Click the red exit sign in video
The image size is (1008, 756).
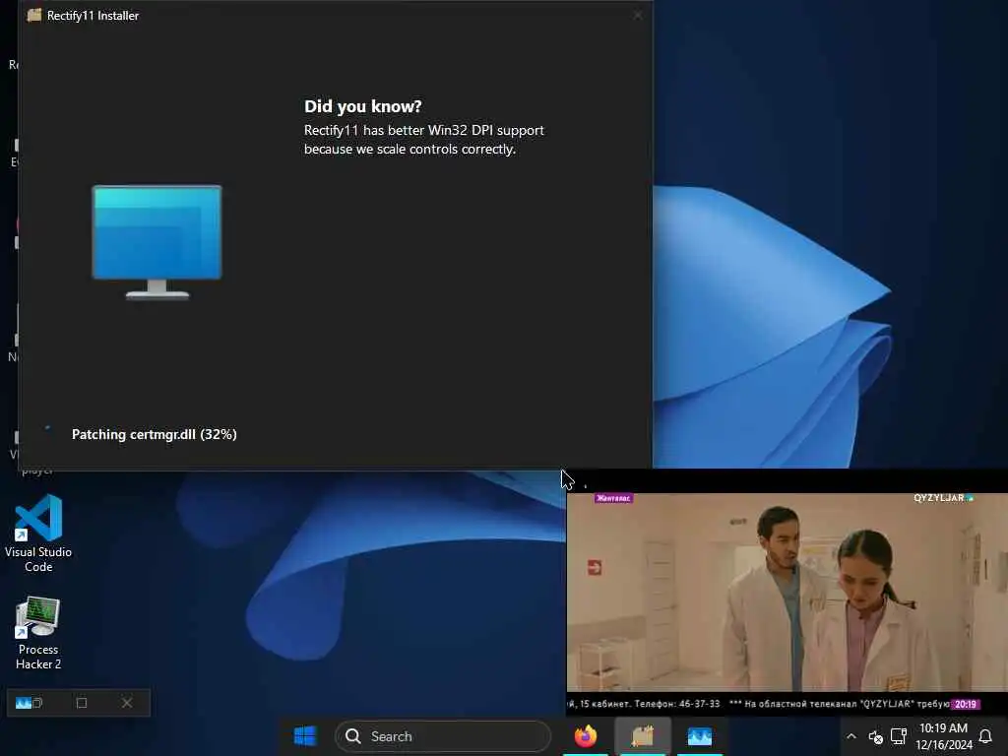(595, 567)
